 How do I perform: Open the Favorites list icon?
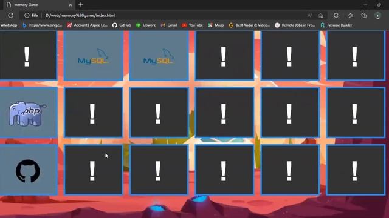pos(351,15)
